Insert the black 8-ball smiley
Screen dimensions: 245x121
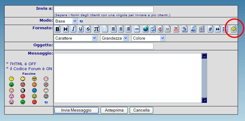[23, 90]
